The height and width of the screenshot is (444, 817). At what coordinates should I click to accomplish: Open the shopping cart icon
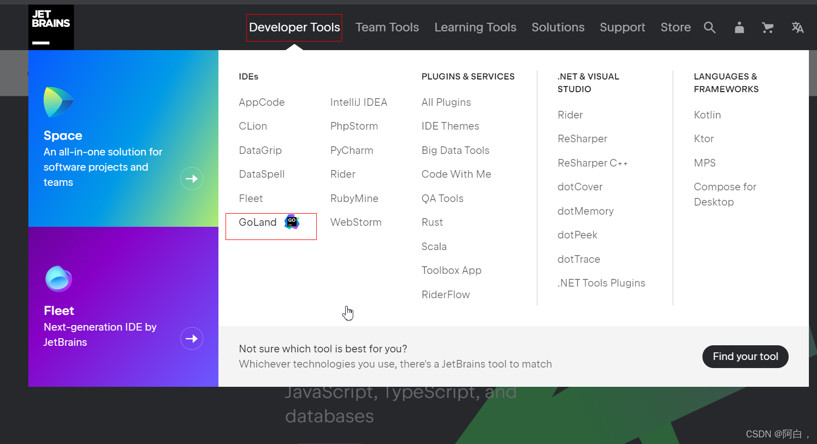pos(768,27)
